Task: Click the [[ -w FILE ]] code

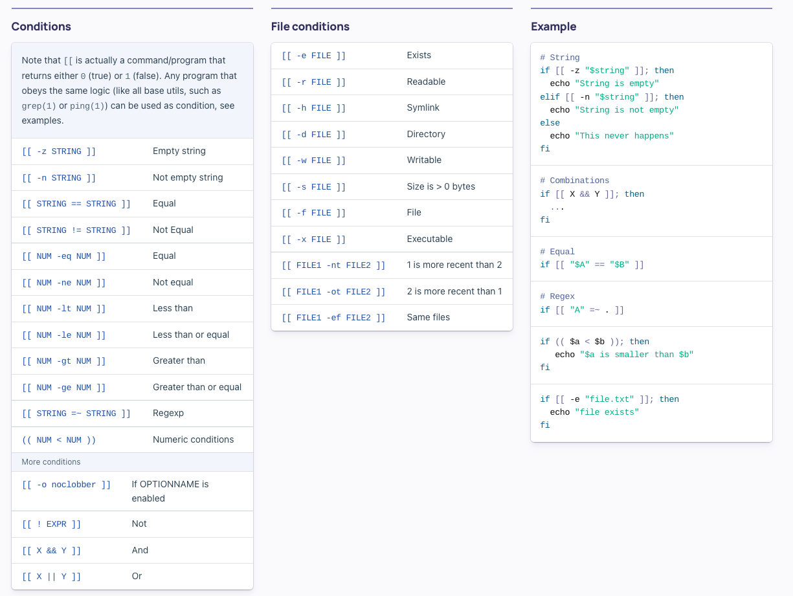Action: [314, 160]
